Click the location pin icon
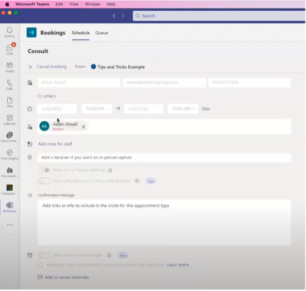The image size is (306, 291). 30,158
